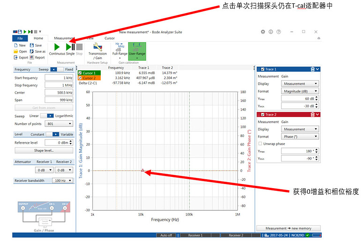Click the Start frequency input field
The image size is (363, 242).
[59, 78]
